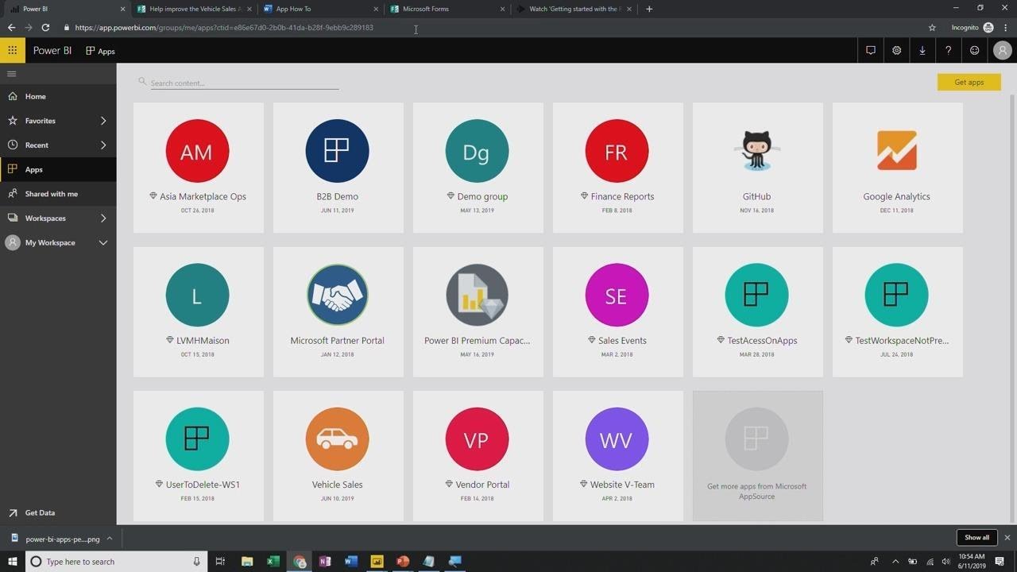Open the user profile avatar
The height and width of the screenshot is (572, 1017).
(x=1002, y=50)
